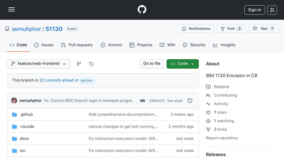Click the Go to file button
Image resolution: width=284 pixels, height=159 pixels.
tap(151, 64)
